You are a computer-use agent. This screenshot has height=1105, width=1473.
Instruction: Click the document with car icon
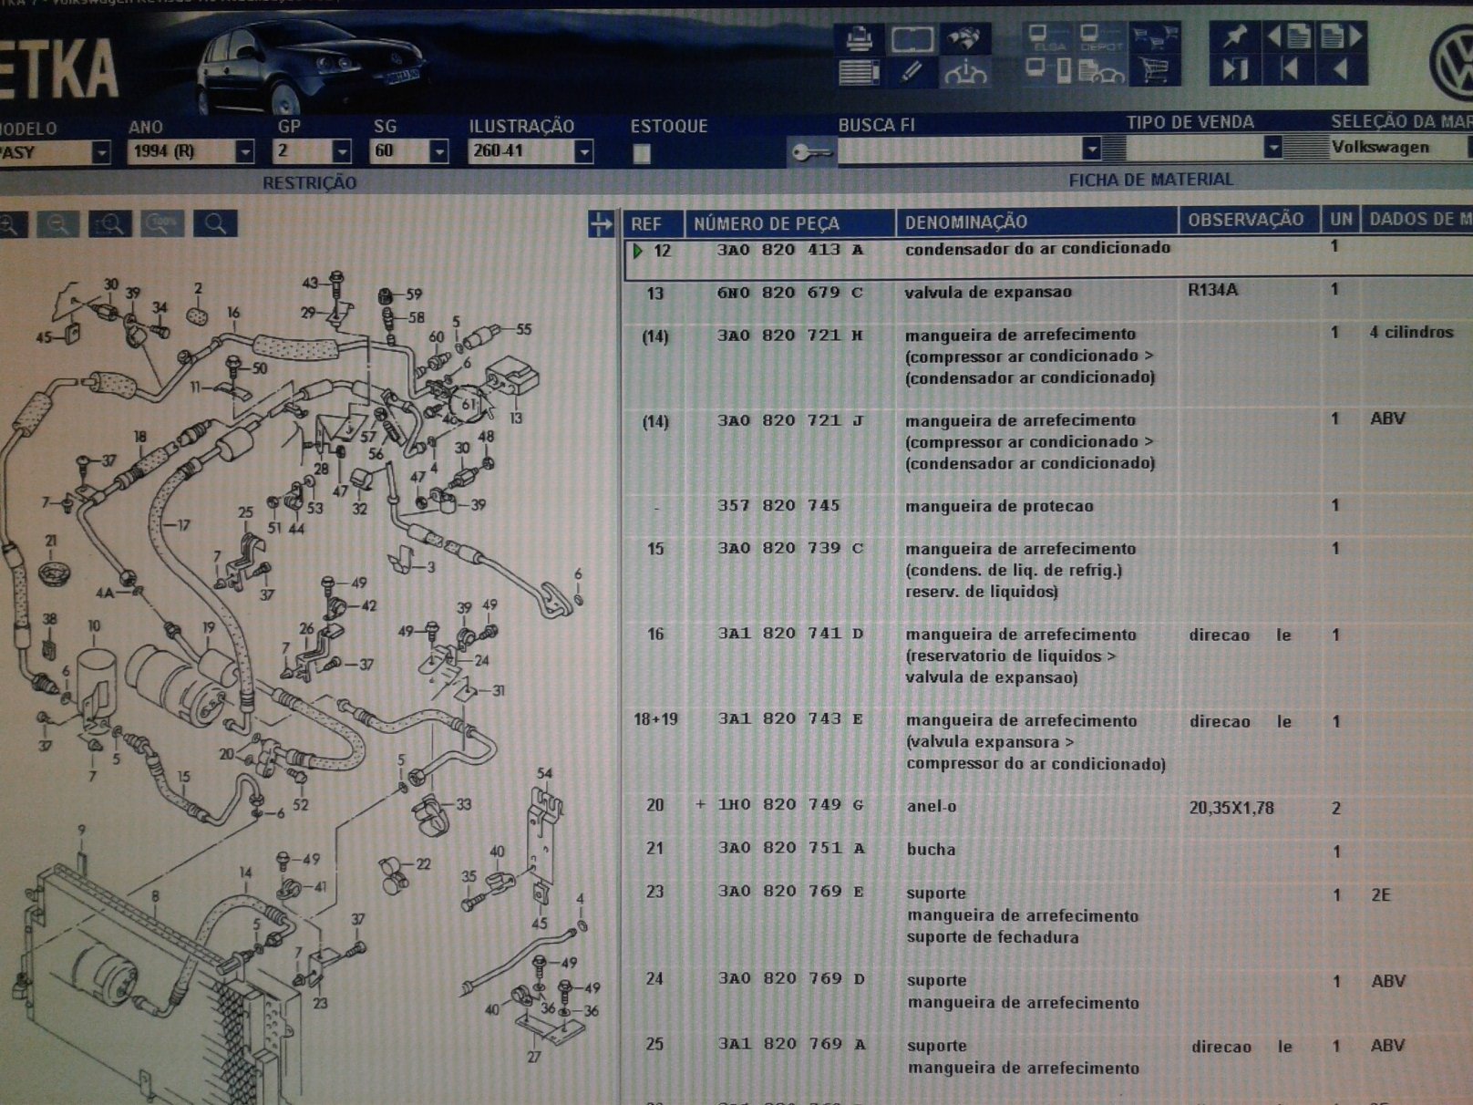pyautogui.click(x=1100, y=71)
